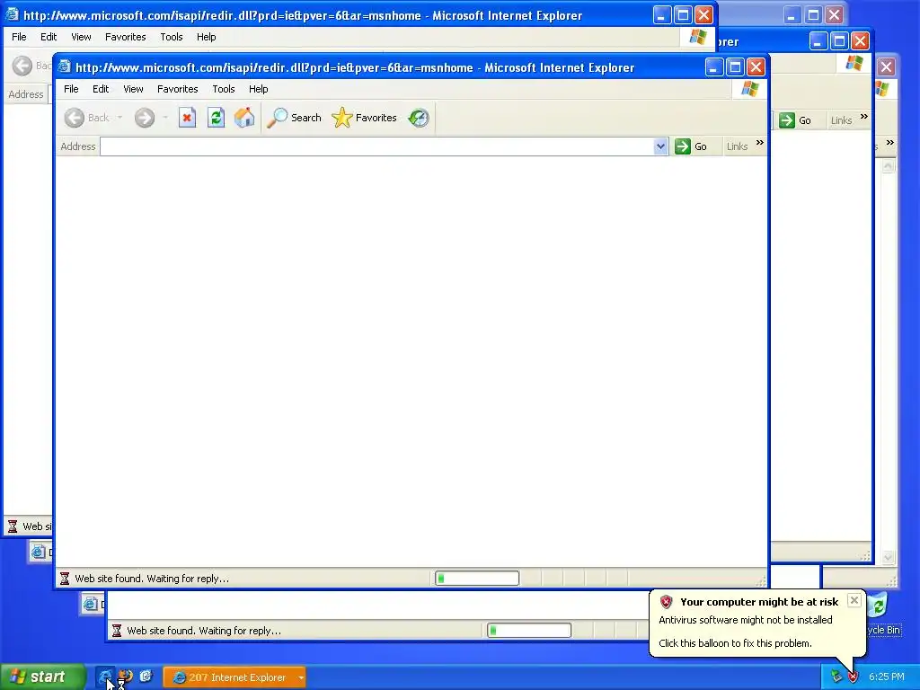Click IE page icon in back-left title bar
This screenshot has height=690, width=920.
(12, 14)
